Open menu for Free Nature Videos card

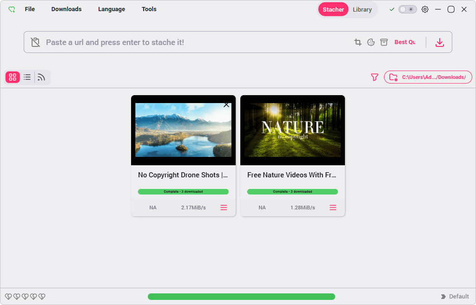point(333,208)
